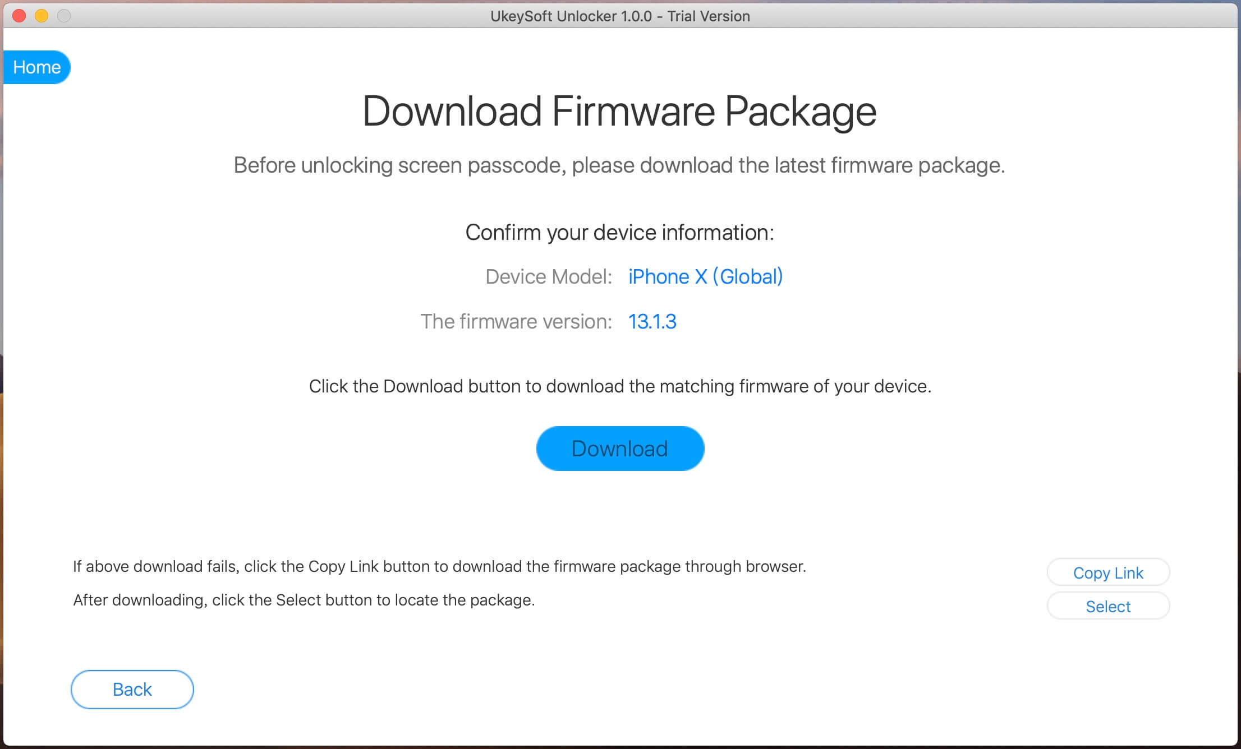Click the Download progress indicator area
Image resolution: width=1241 pixels, height=749 pixels.
click(x=620, y=448)
